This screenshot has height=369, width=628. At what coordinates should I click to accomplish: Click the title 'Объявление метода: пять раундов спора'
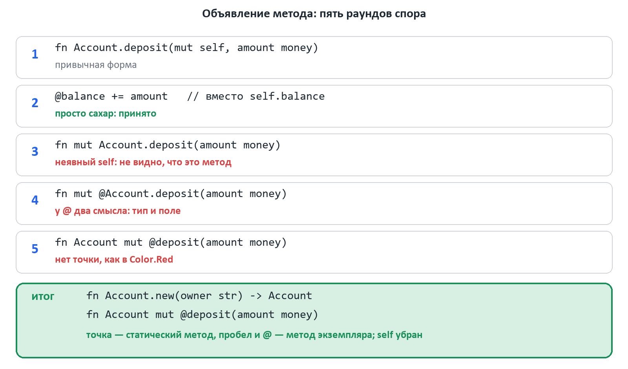pos(314,14)
